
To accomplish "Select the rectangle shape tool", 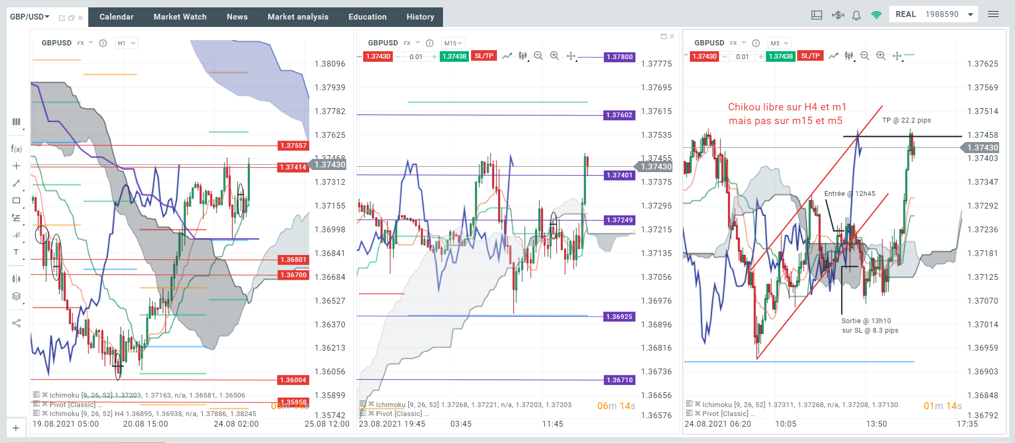I will 16,201.
